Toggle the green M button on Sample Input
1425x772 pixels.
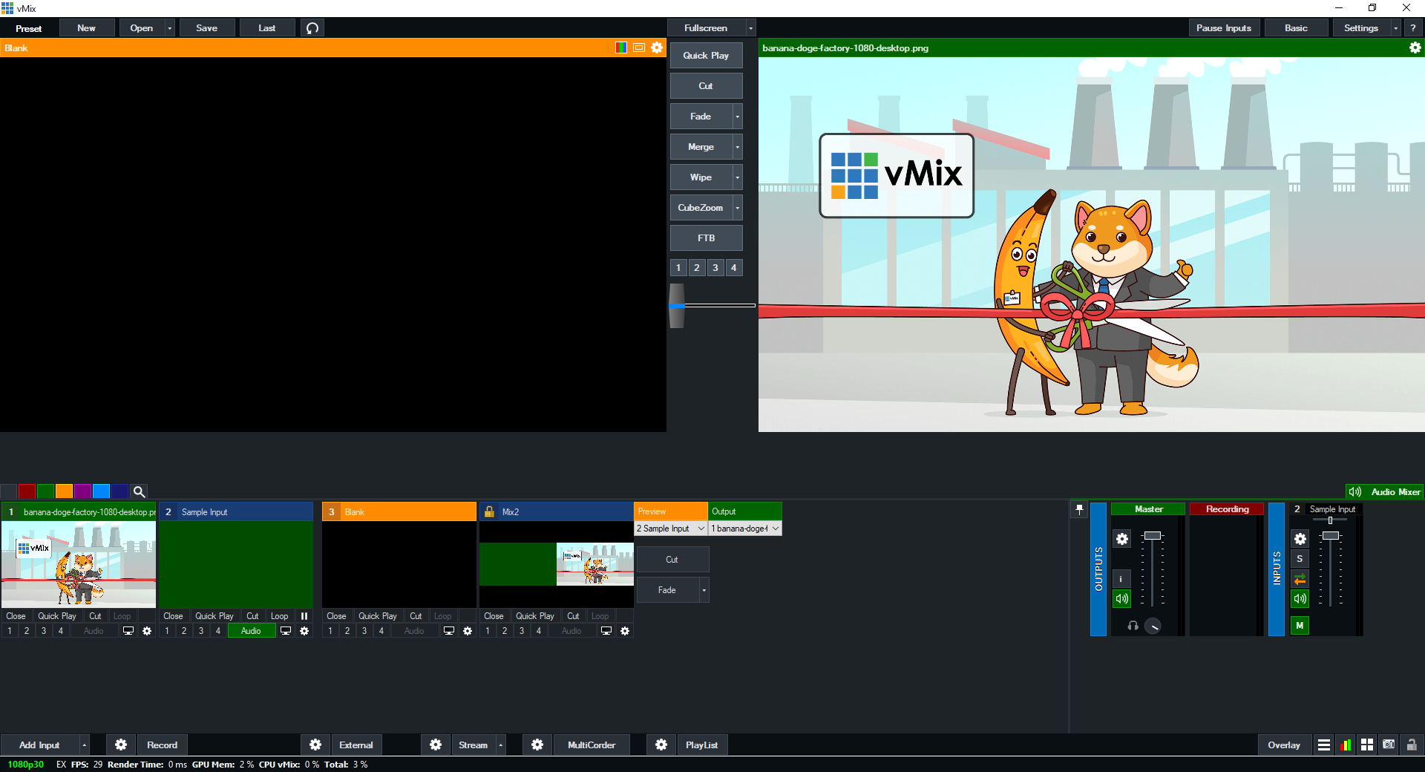click(1300, 626)
